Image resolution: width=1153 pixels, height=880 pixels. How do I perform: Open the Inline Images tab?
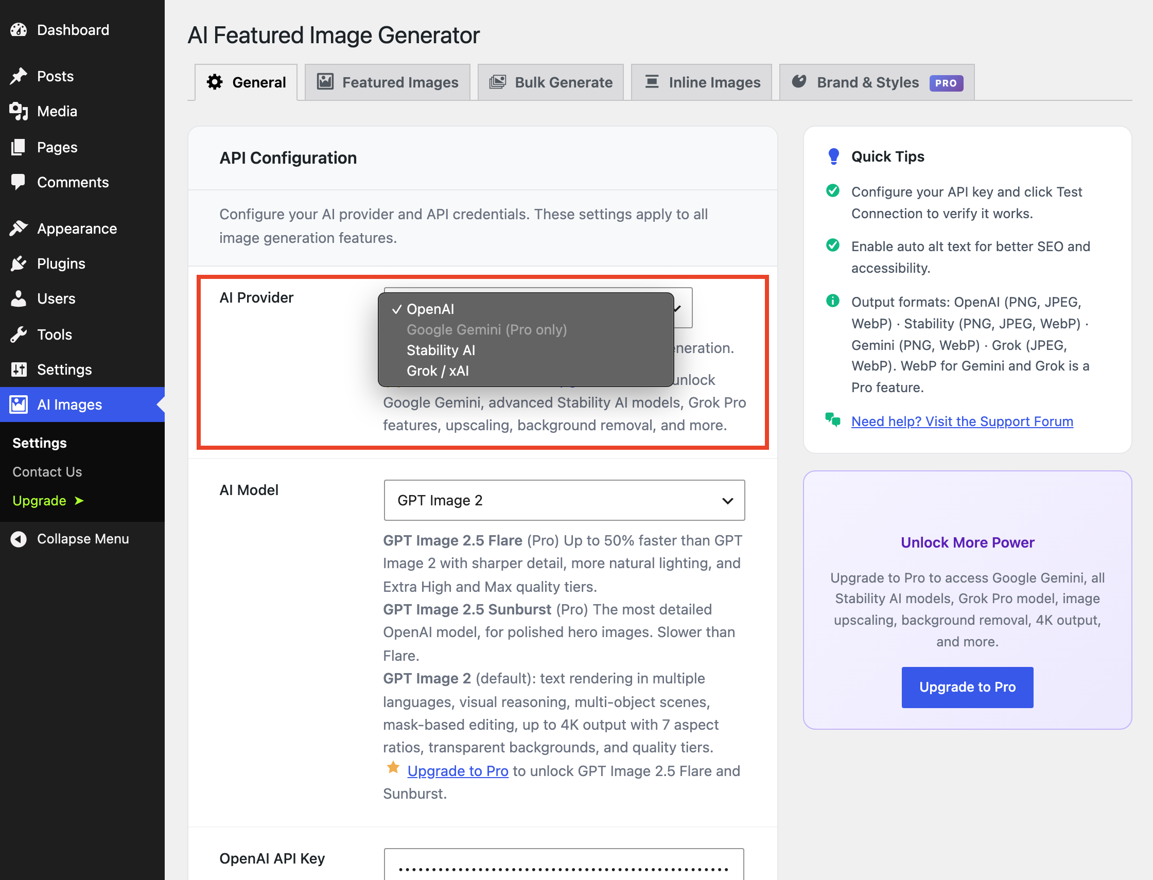point(701,82)
